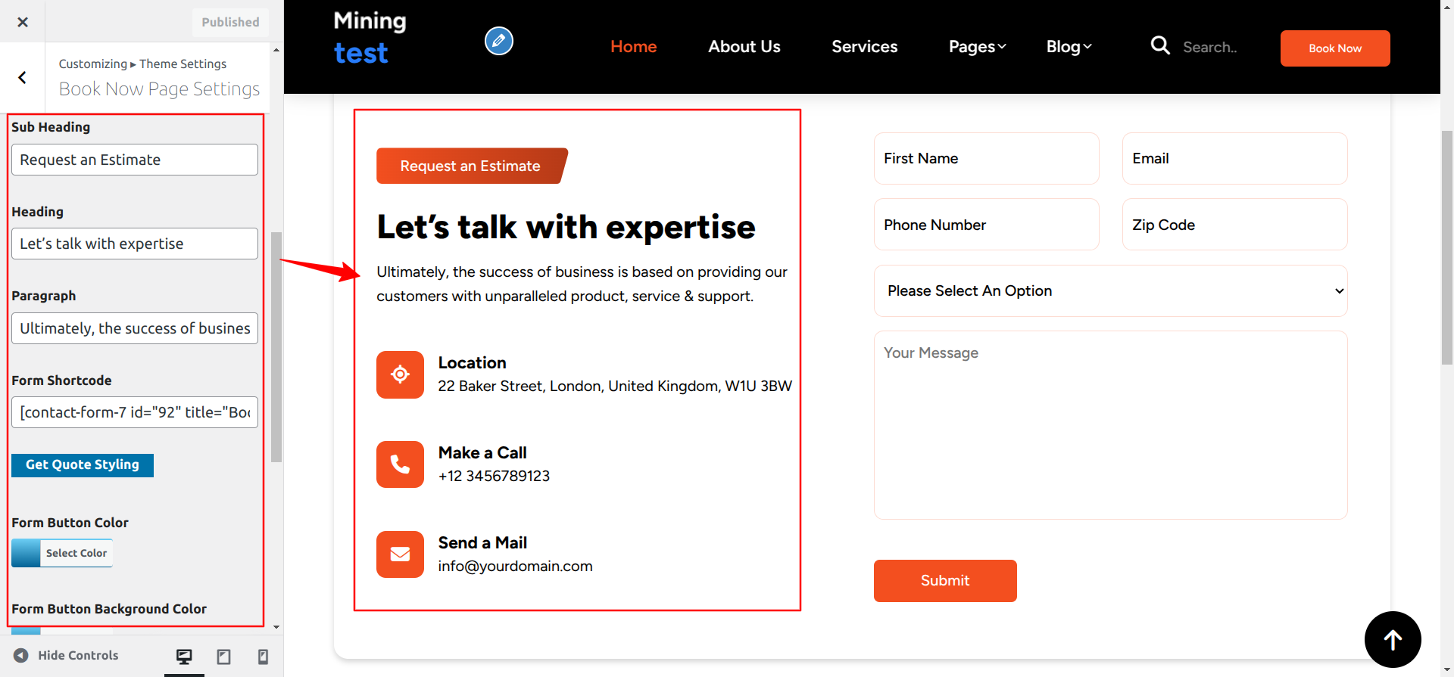
Task: Open the About Us menu item
Action: click(x=744, y=47)
